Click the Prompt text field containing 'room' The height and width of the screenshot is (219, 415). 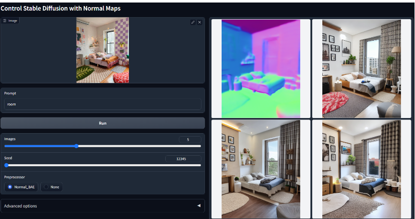click(x=102, y=104)
